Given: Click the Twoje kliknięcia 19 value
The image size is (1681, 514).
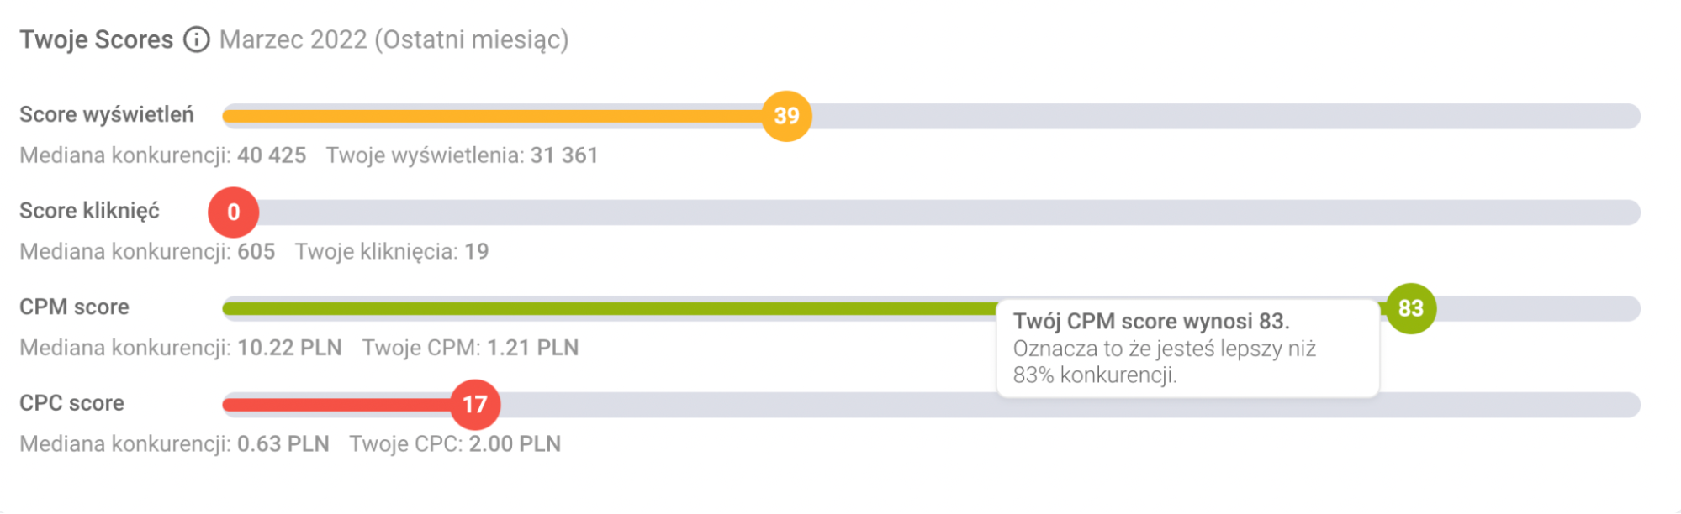Looking at the screenshot, I should coord(391,252).
